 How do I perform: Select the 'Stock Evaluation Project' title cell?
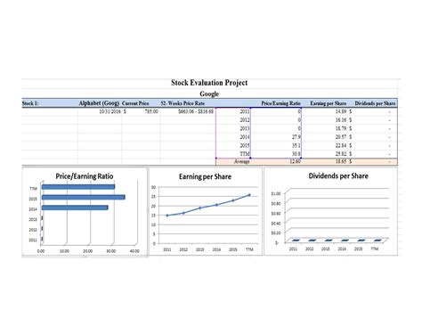209,83
